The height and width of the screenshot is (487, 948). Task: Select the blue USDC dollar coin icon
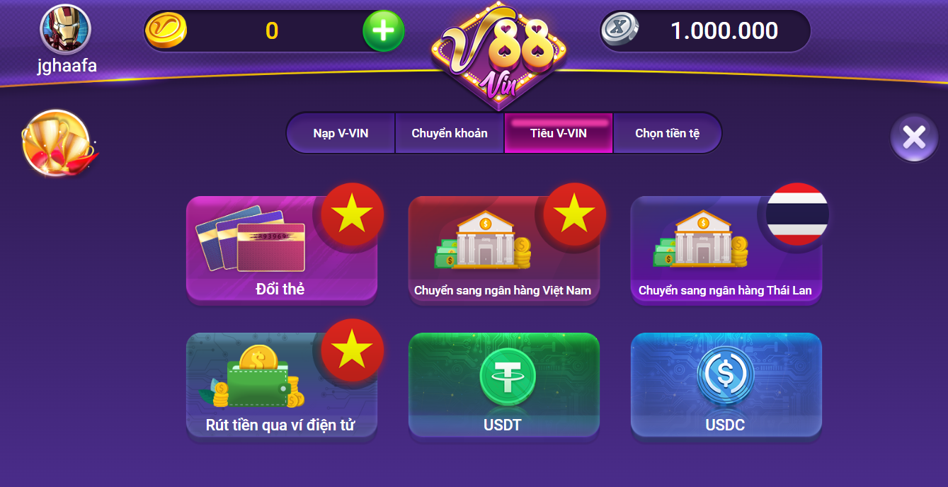point(726,375)
